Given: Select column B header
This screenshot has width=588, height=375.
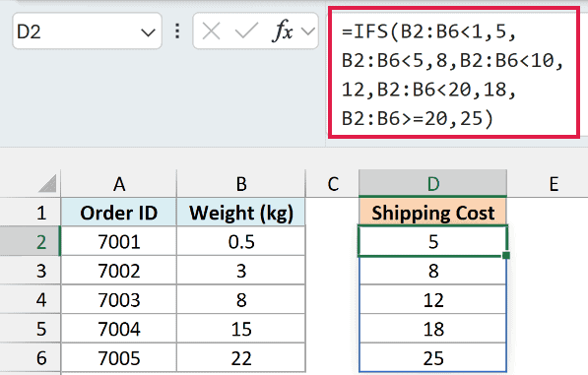Looking at the screenshot, I should (241, 184).
